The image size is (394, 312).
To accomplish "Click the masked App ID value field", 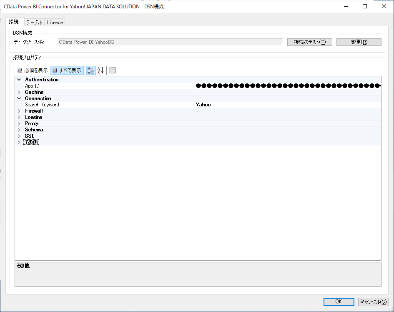I will pyautogui.click(x=288, y=86).
